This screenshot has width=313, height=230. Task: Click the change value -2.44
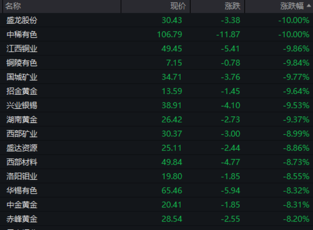(x=230, y=148)
